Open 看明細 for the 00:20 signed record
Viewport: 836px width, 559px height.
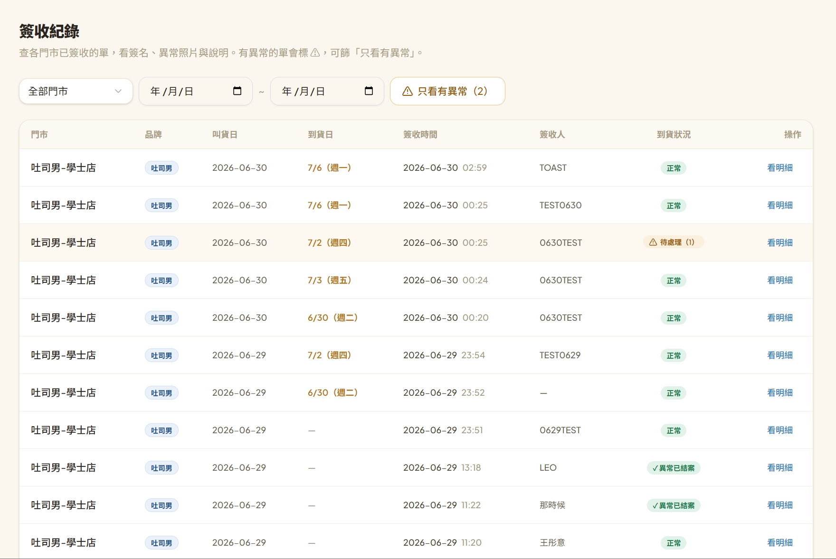click(x=779, y=317)
